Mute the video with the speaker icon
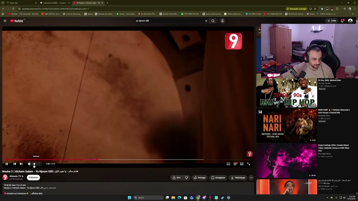Viewport: 358px width, 201px height. click(29, 164)
